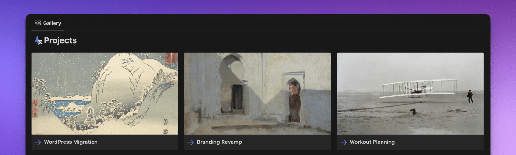The width and height of the screenshot is (516, 155).
Task: Switch to the Gallery tab
Action: tap(52, 23)
